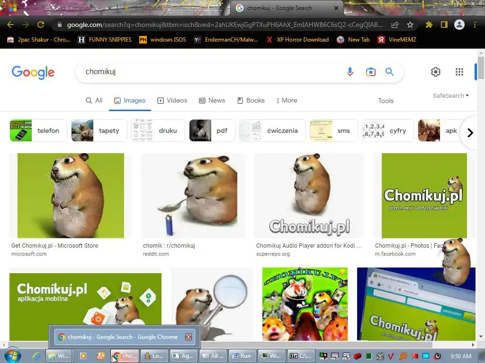Filter results with ćwiczenia chip
Screen dimensions: 485x363
point(272,130)
